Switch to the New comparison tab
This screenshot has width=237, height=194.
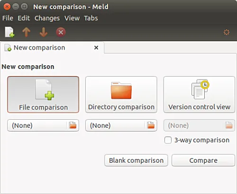coord(52,48)
